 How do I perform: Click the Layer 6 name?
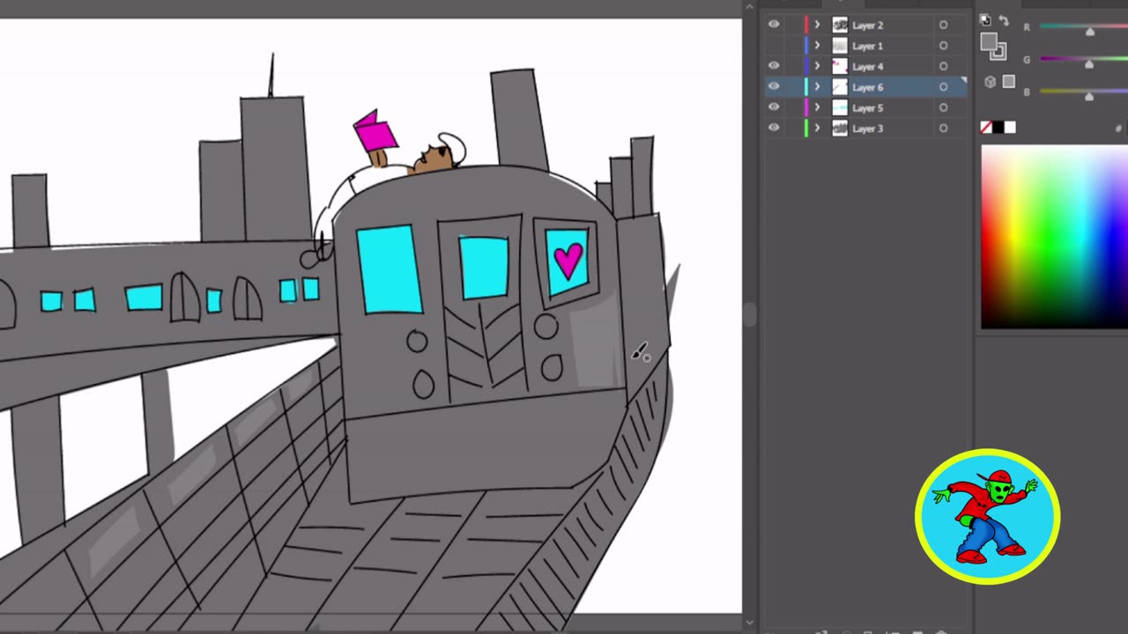pos(867,87)
